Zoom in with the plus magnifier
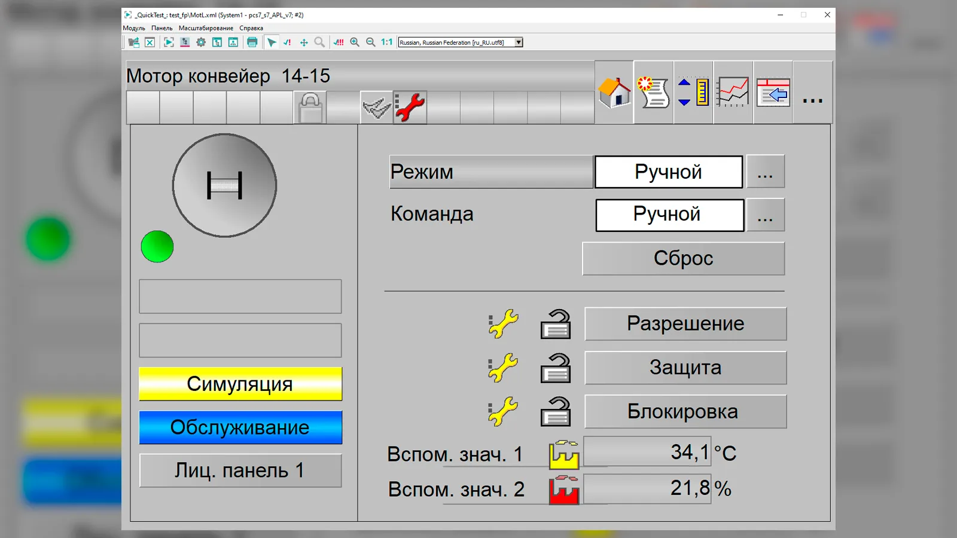The image size is (957, 538). click(355, 42)
